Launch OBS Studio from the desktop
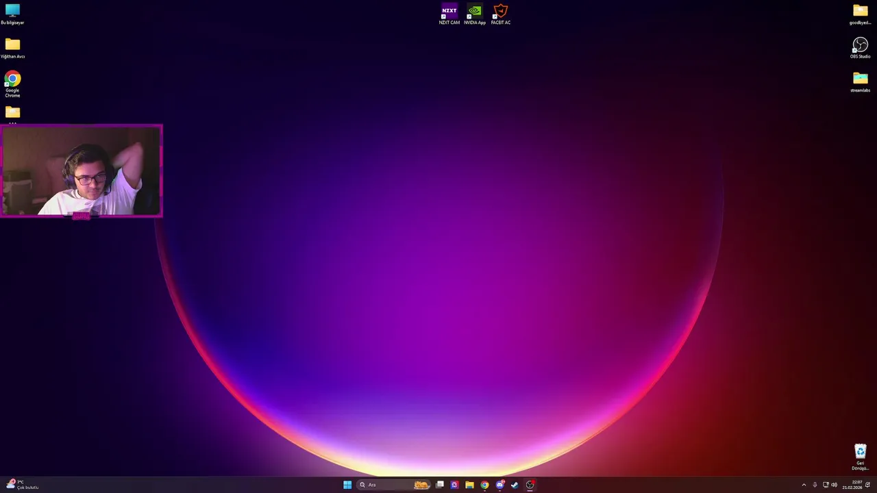 [x=860, y=48]
